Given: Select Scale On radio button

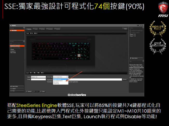Looking at the screenshot, I should [x=31, y=33].
